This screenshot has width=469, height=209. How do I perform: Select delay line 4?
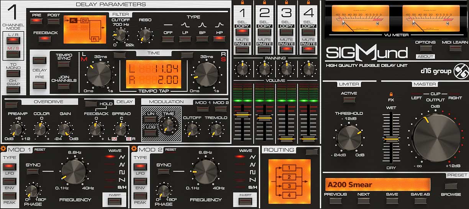[308, 32]
